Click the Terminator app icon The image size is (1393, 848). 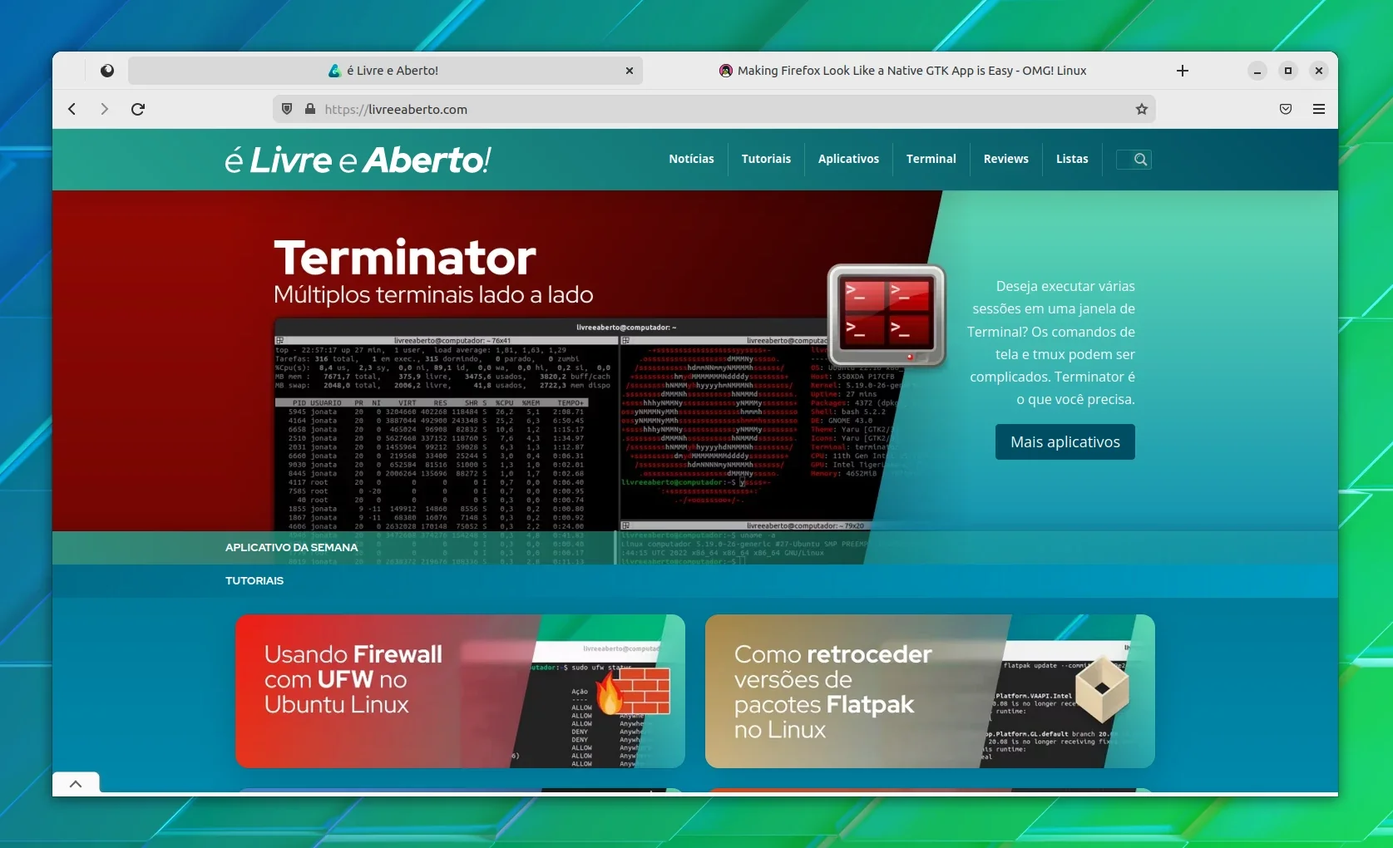(887, 315)
